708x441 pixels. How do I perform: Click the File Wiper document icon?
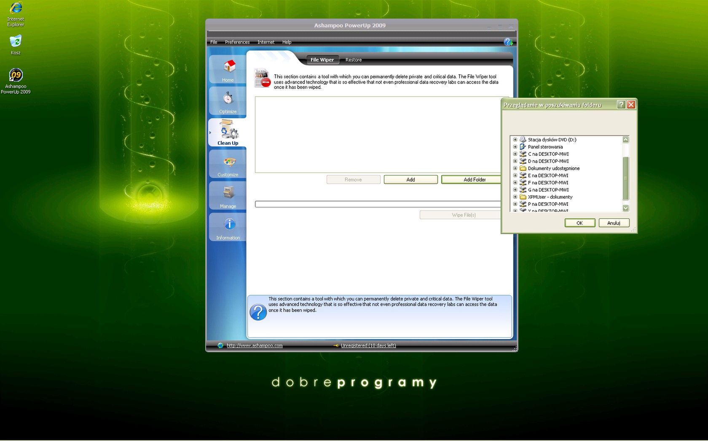262,78
